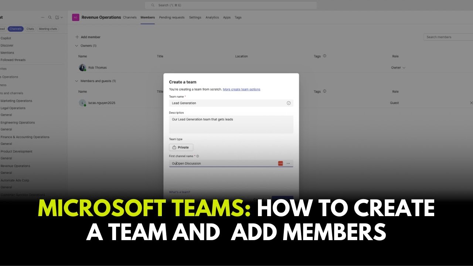Select the Automate Ads Corp team
The height and width of the screenshot is (266, 473).
(x=15, y=180)
